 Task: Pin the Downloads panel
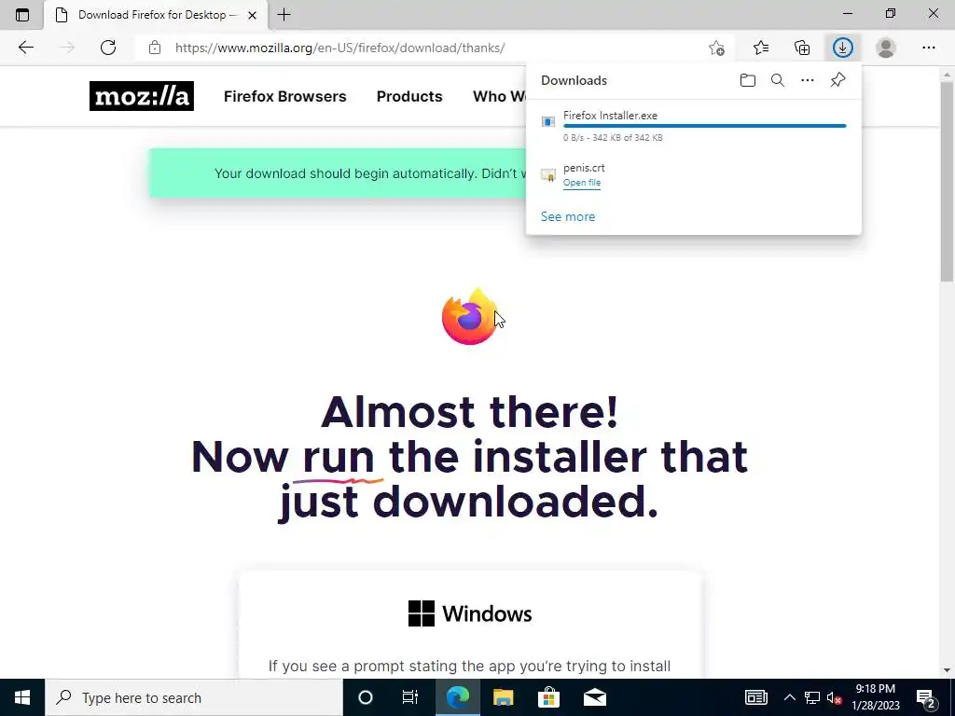(838, 80)
